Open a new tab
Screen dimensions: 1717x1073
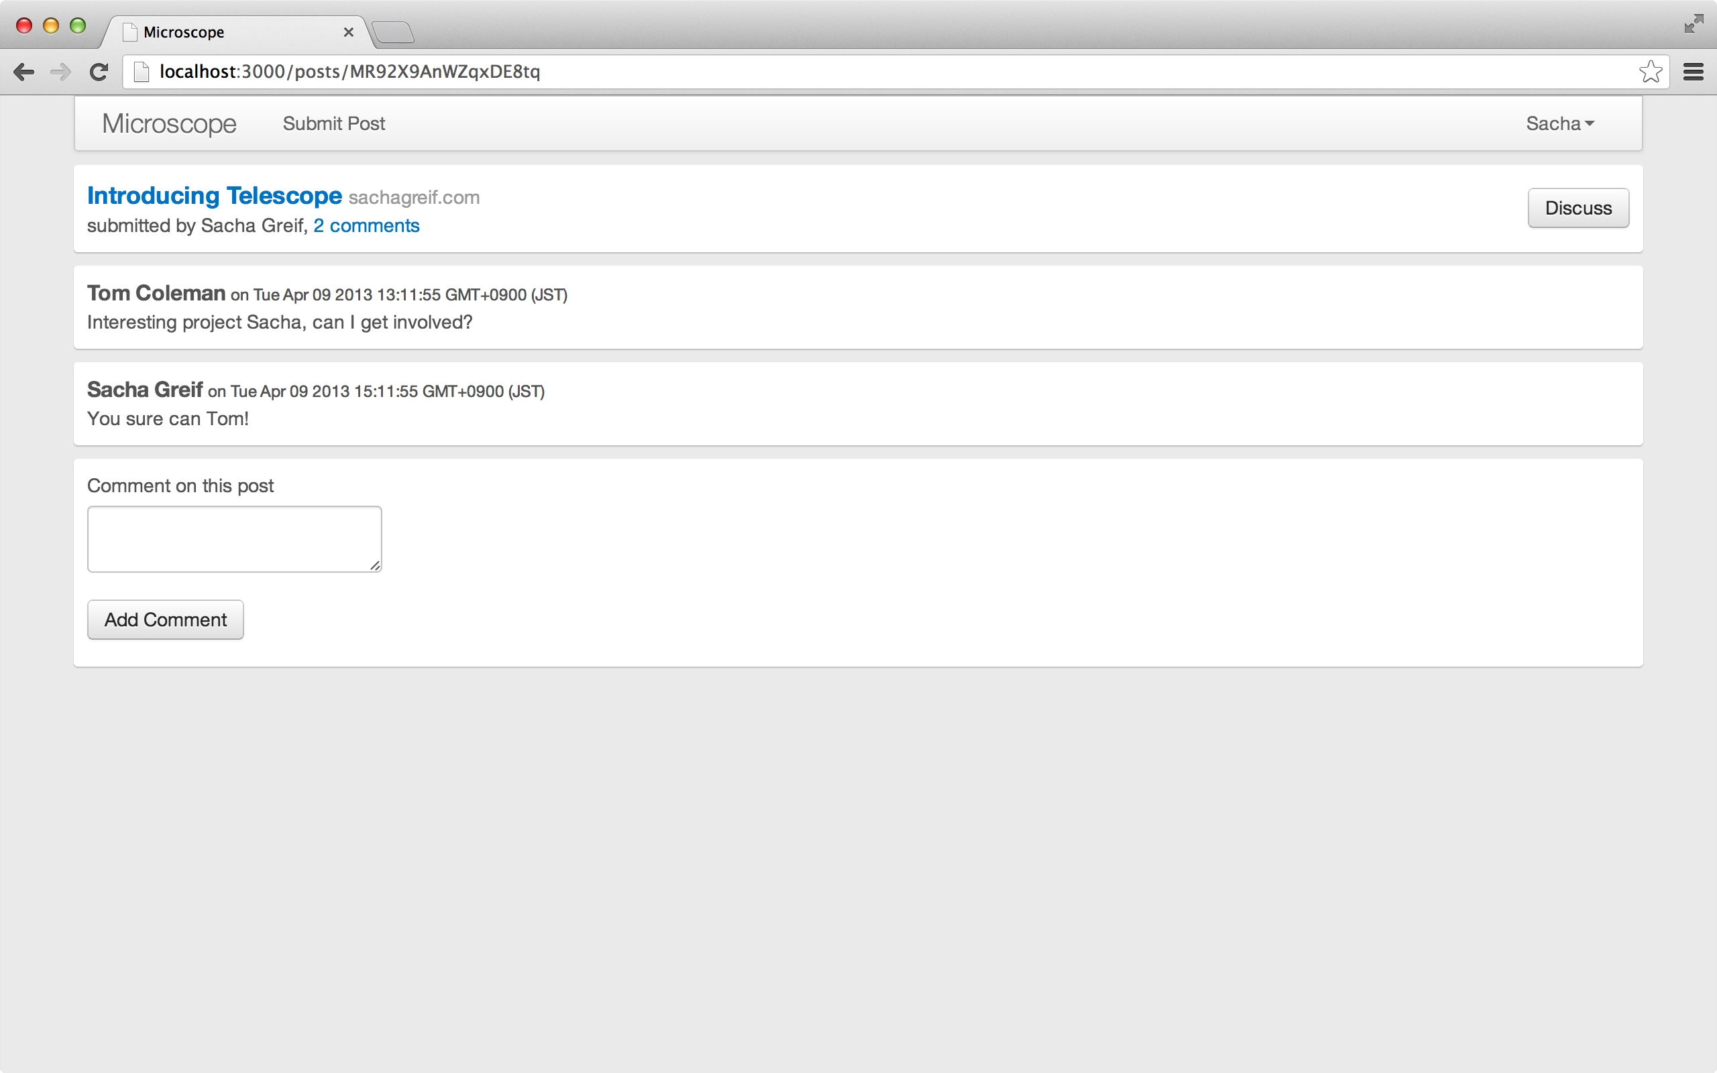(x=393, y=32)
